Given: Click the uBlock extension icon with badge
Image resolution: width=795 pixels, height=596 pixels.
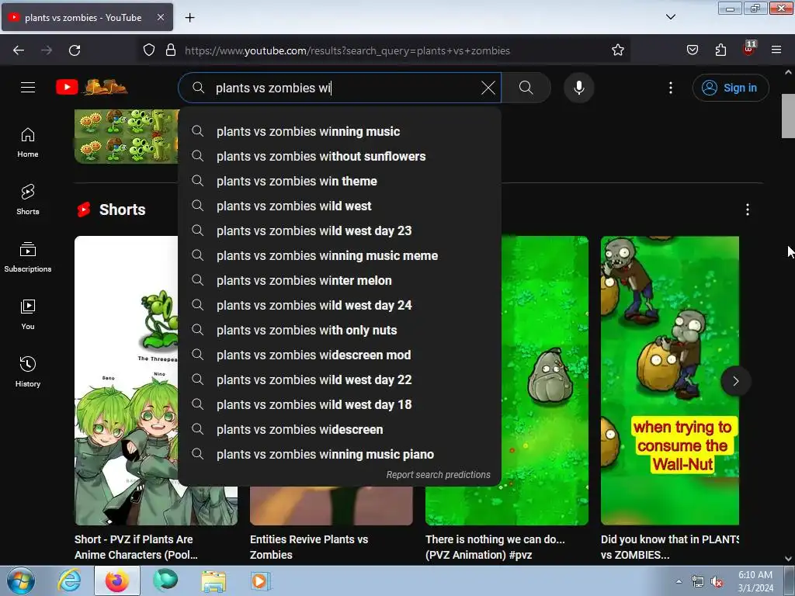Looking at the screenshot, I should 749,49.
